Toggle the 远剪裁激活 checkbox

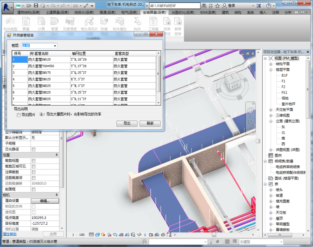pos(33,178)
